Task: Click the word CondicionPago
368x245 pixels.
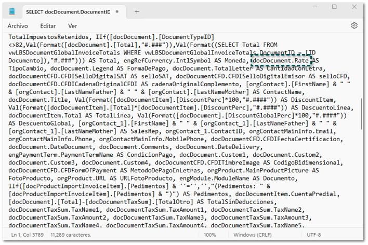Action: [150, 155]
